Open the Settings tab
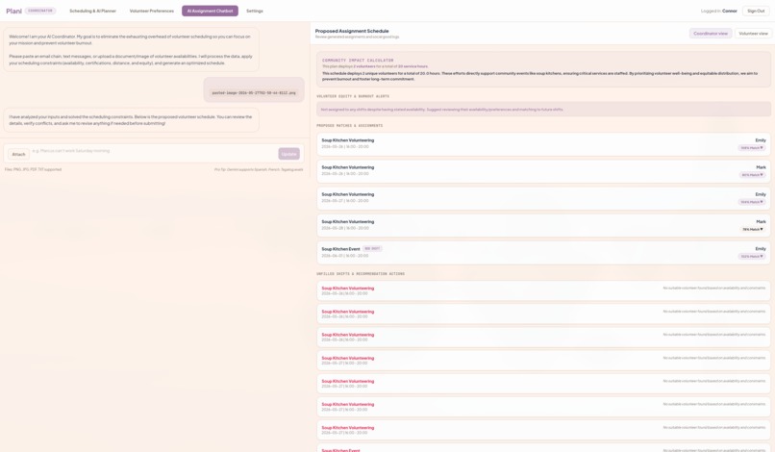 pos(255,11)
